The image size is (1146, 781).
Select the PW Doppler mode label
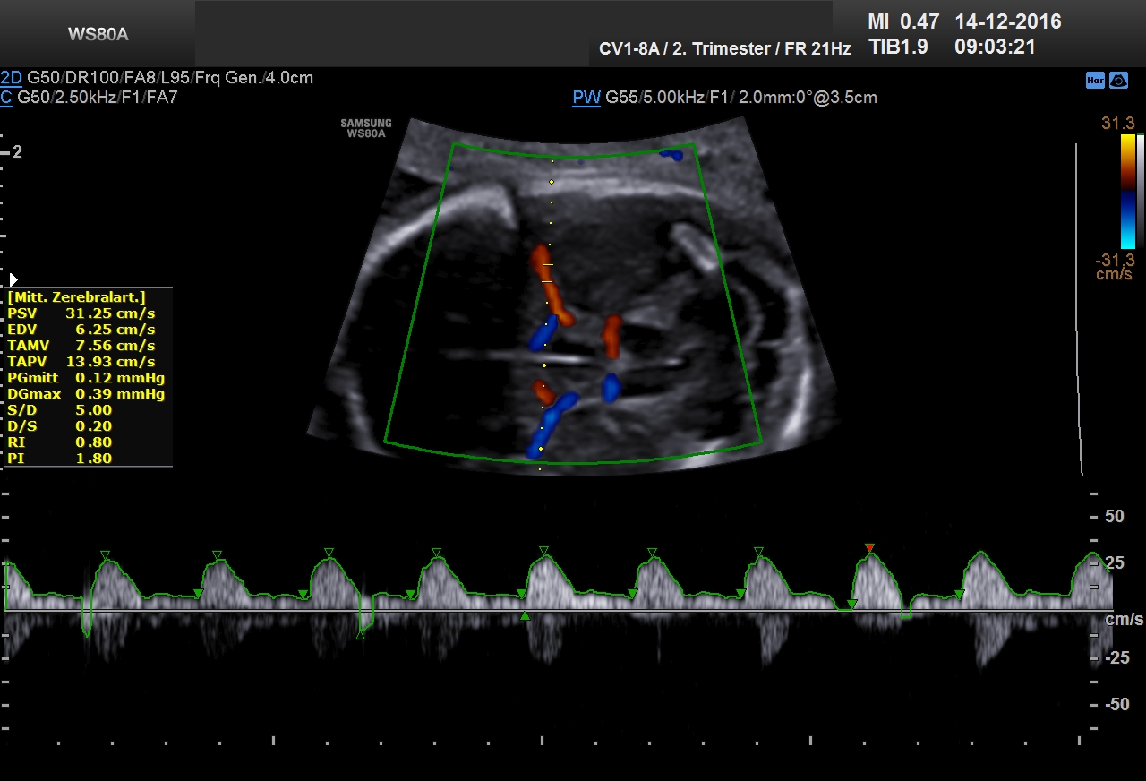coord(586,97)
